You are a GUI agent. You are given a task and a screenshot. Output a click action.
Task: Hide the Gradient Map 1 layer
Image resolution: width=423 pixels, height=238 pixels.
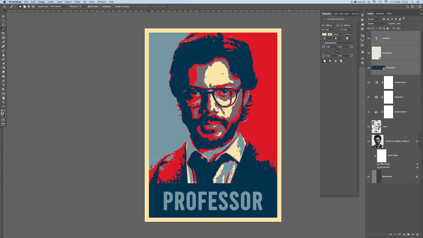point(368,82)
